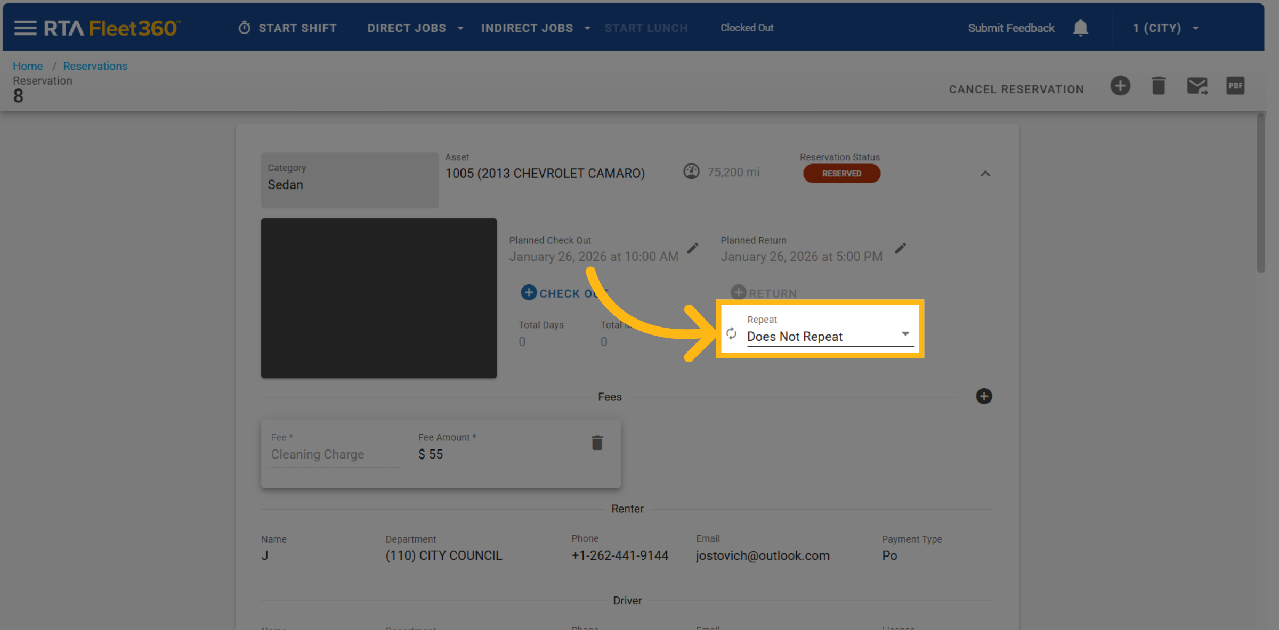Viewport: 1279px width, 630px height.
Task: Click the notifications bell icon
Action: 1080,28
